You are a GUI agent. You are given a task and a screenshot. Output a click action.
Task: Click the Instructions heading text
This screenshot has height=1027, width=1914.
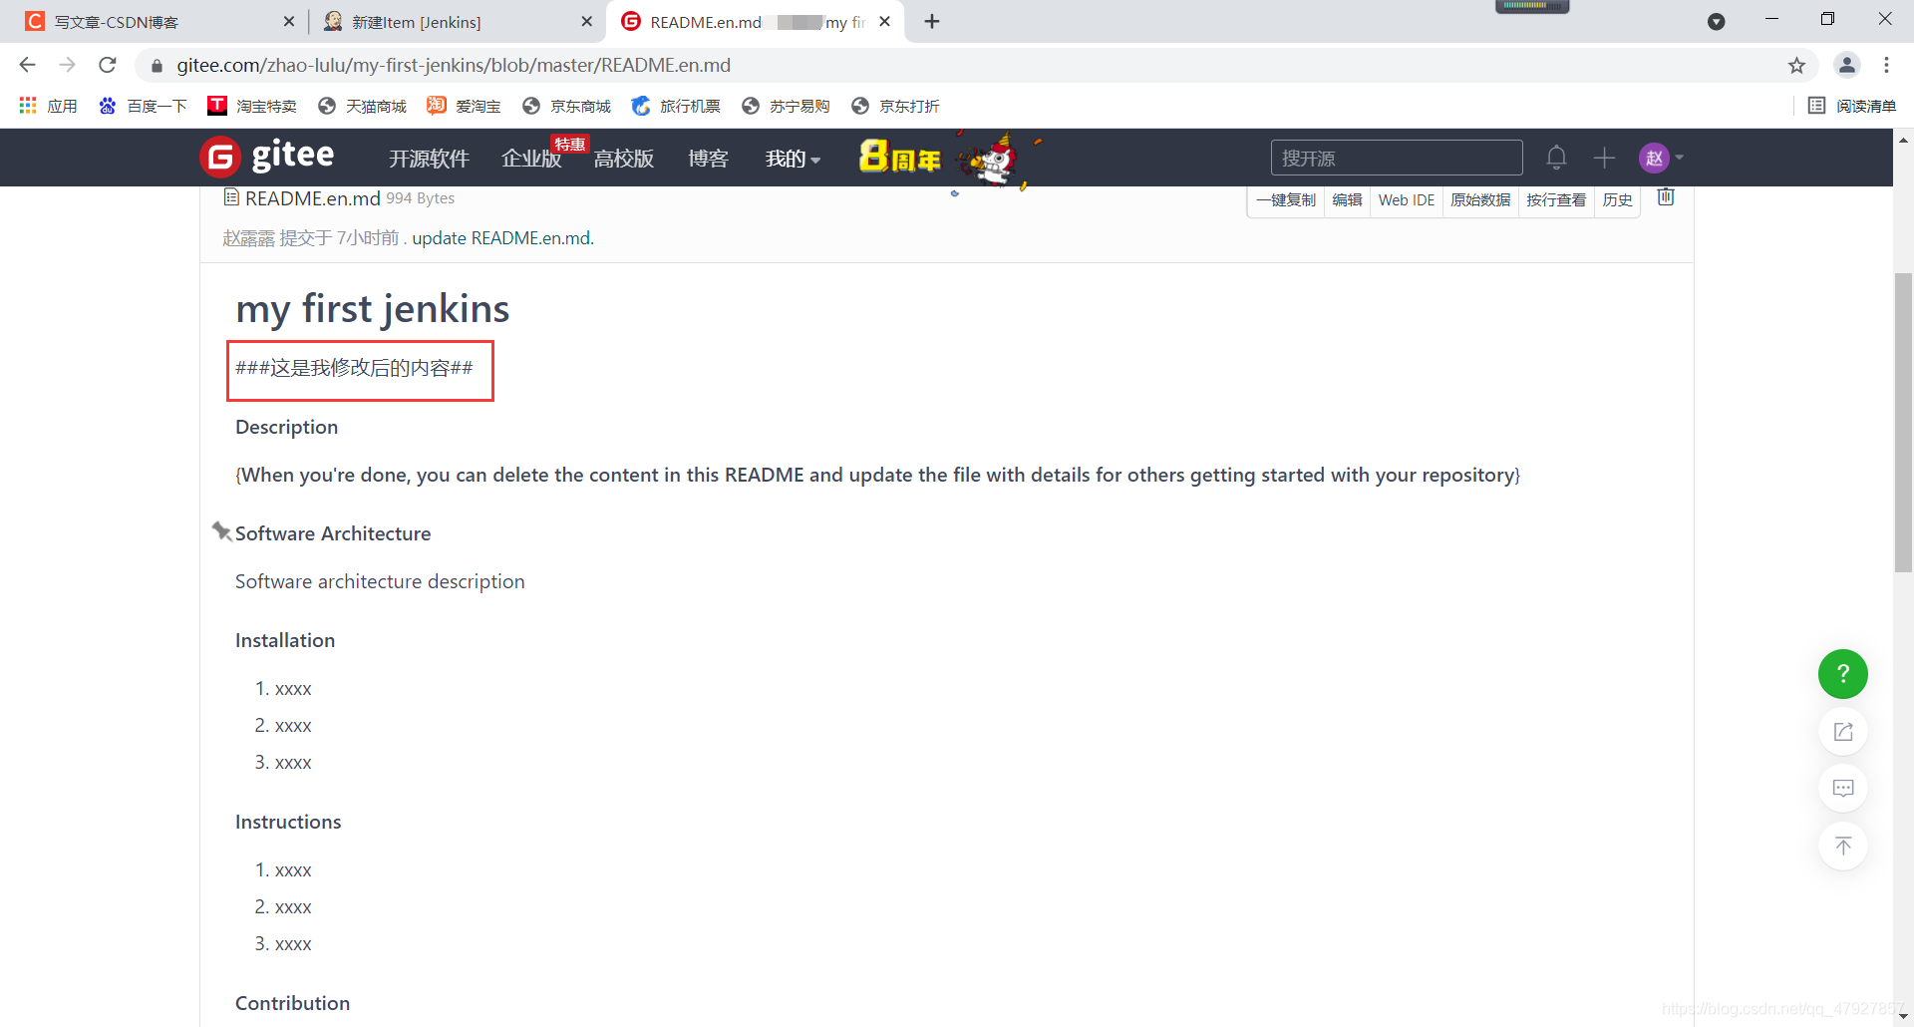point(288,822)
